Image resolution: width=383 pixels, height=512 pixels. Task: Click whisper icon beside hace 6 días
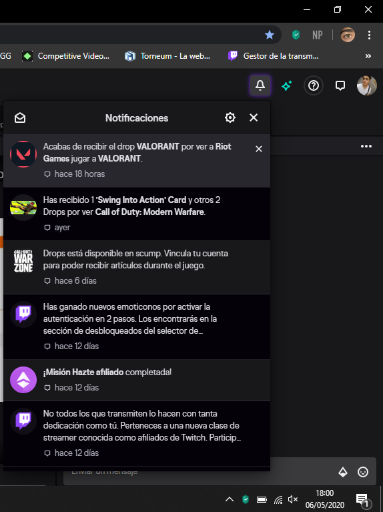tap(47, 281)
